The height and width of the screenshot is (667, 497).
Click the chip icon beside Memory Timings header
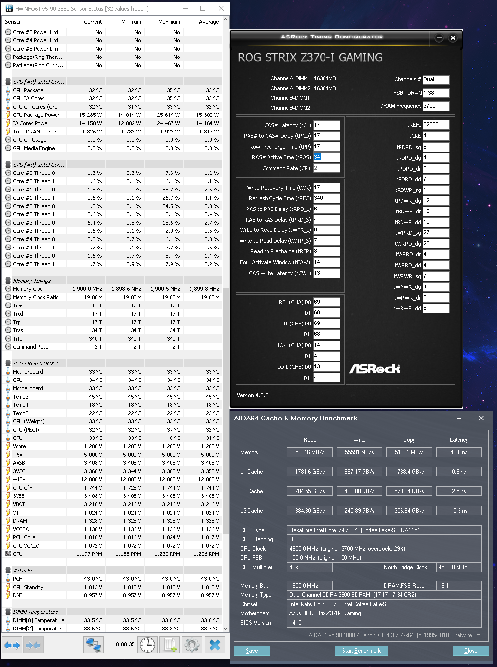click(8, 281)
